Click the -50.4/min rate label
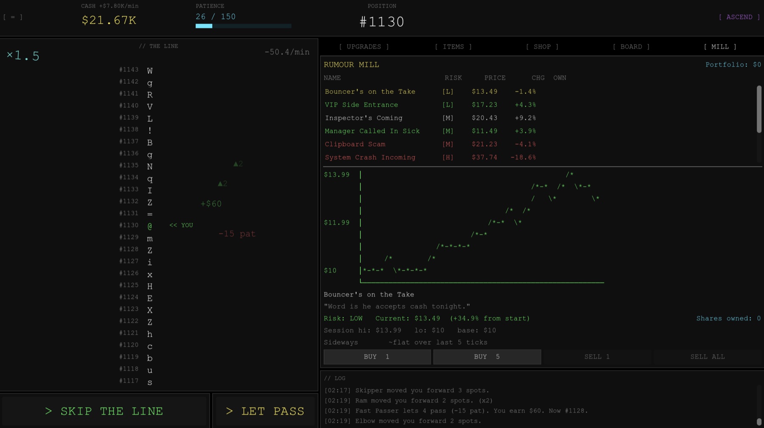The width and height of the screenshot is (764, 428). pos(287,52)
